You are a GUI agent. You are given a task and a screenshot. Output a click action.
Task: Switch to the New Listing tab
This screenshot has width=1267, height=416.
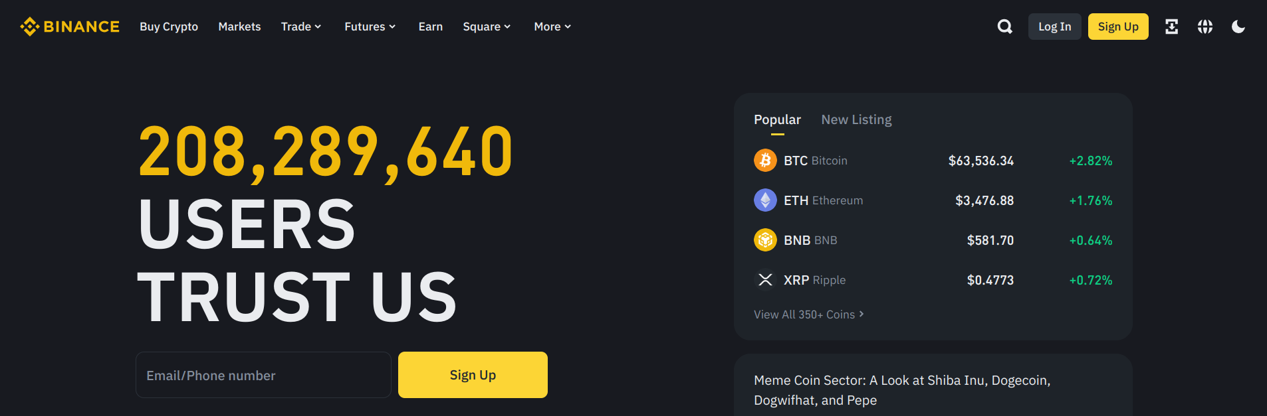[x=856, y=119]
